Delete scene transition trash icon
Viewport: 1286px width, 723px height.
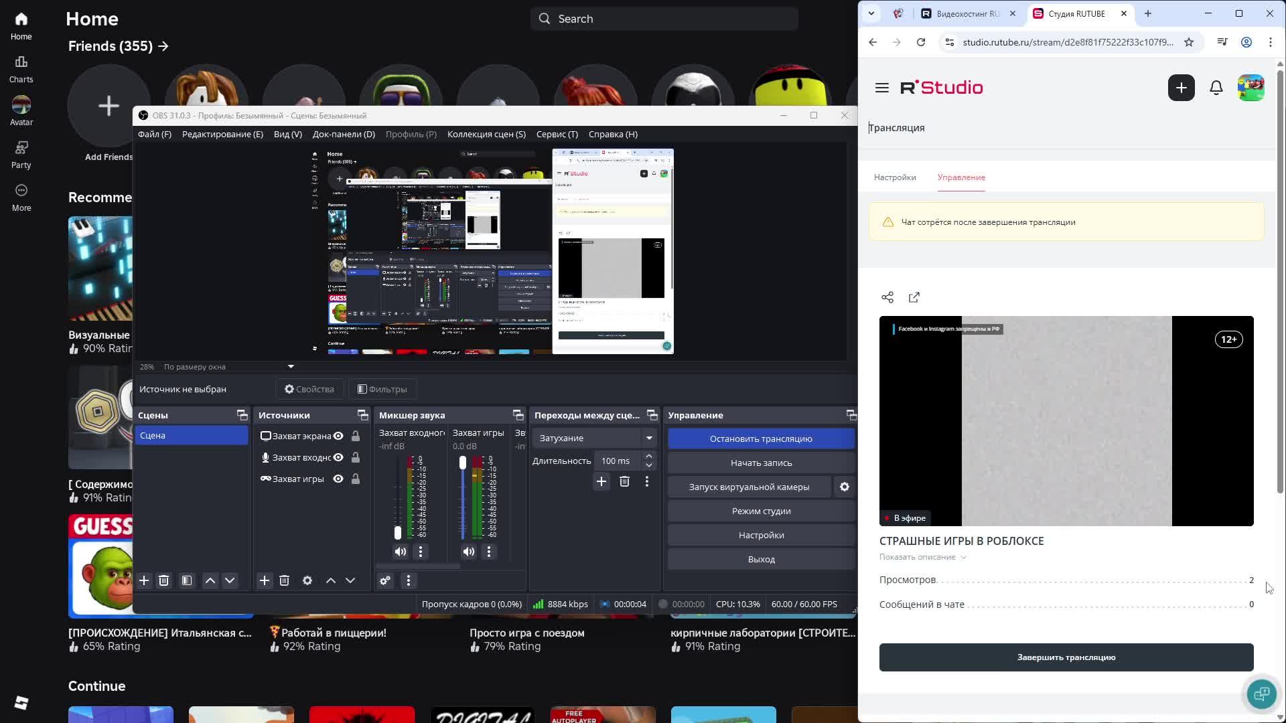coord(624,481)
